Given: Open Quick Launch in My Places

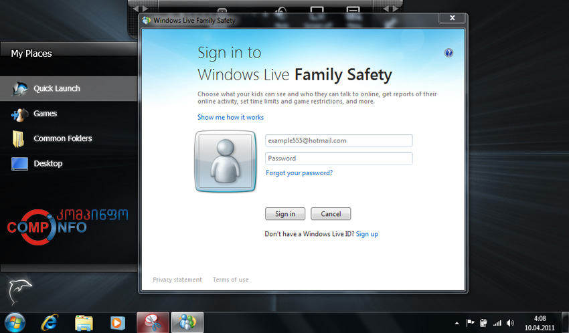Looking at the screenshot, I should [x=69, y=88].
